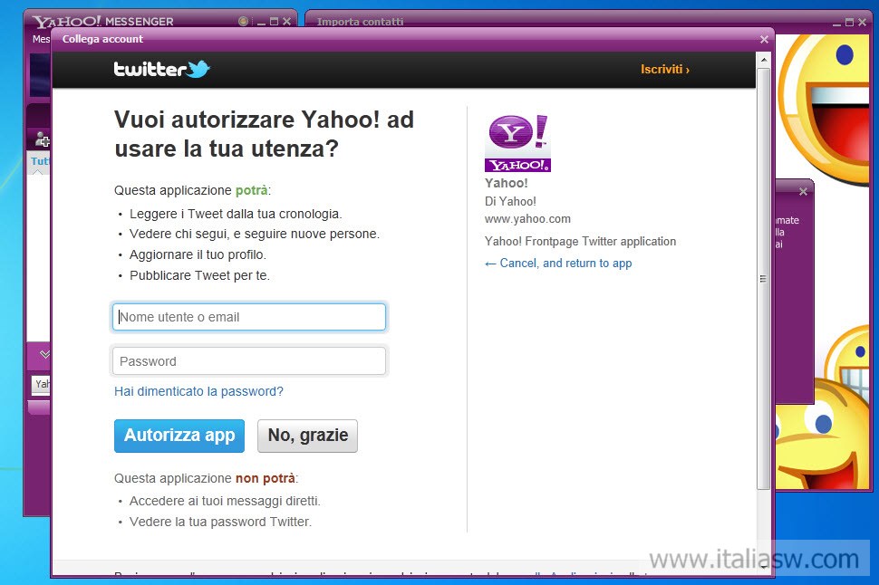Minimize the Importa contatti window
Image resolution: width=879 pixels, height=585 pixels.
click(x=836, y=23)
